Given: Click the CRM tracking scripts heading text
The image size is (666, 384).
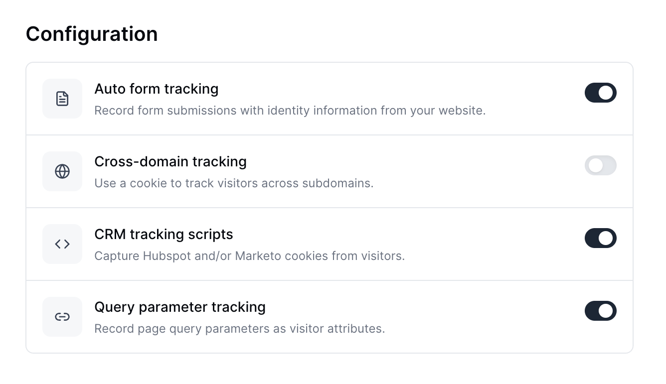Looking at the screenshot, I should (164, 235).
